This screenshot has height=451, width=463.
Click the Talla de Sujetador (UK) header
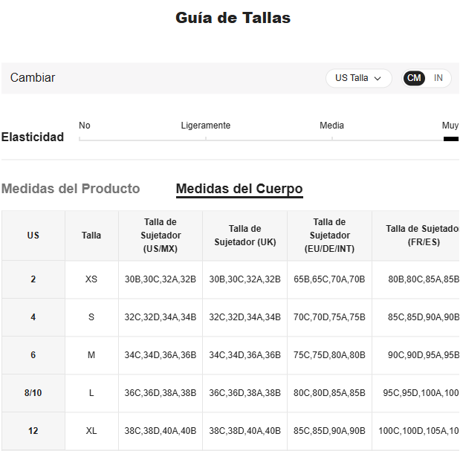tap(245, 236)
